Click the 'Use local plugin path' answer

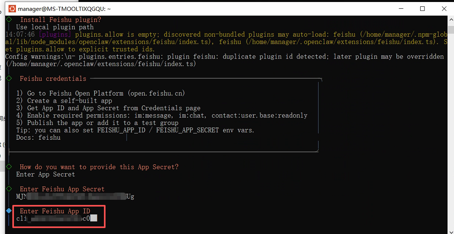[55, 27]
